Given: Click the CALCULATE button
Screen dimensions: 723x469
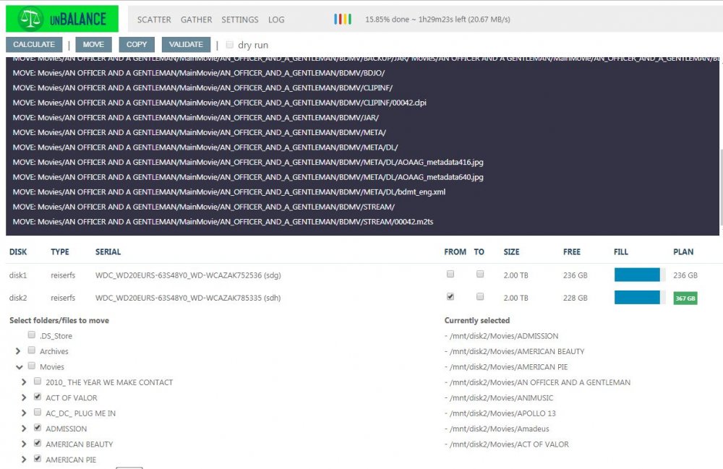Looking at the screenshot, I should [34, 44].
